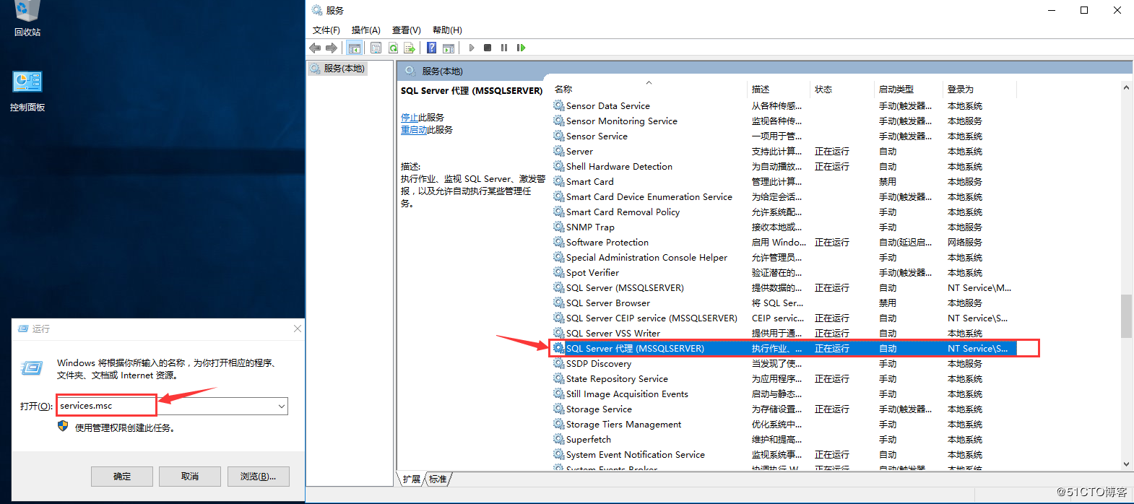Click the vertical scrollbar thumb in services list
Image resolution: width=1134 pixels, height=504 pixels.
point(1126,316)
